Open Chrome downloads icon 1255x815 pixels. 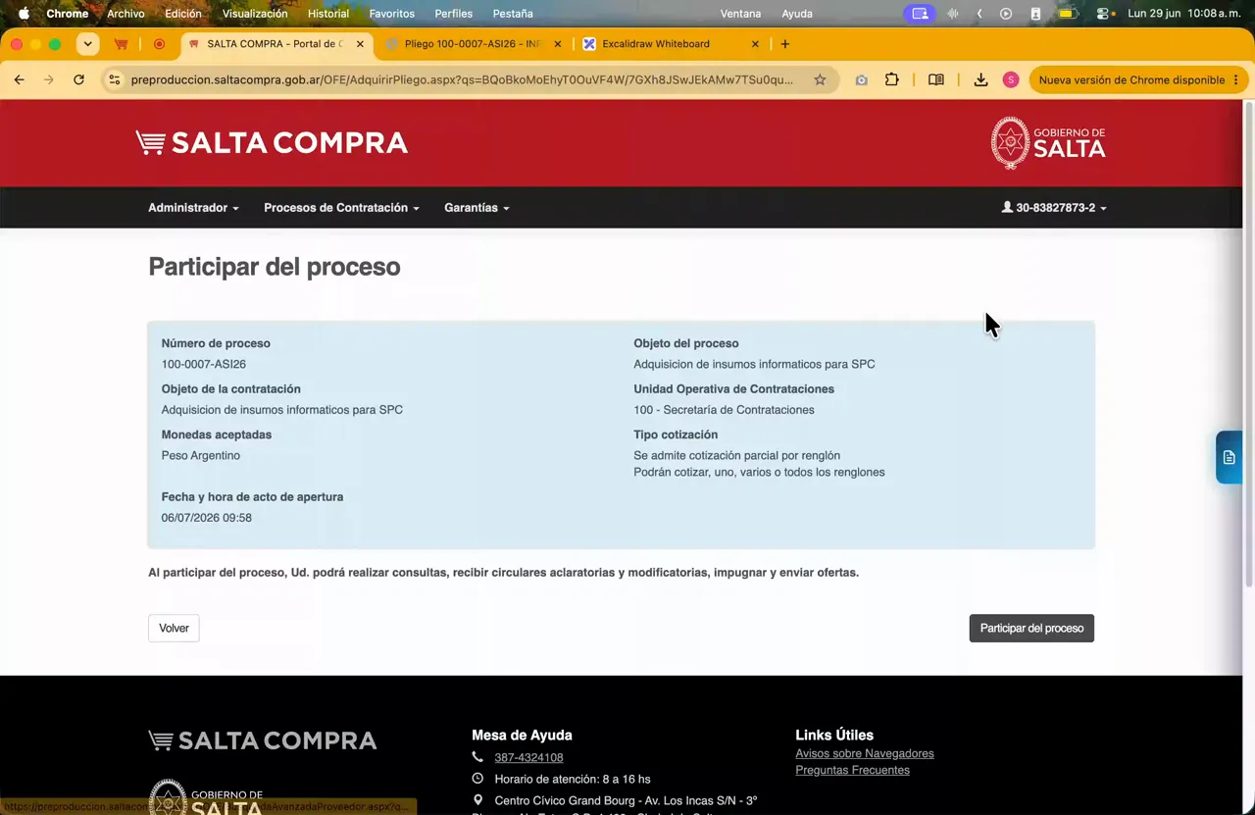pos(980,79)
